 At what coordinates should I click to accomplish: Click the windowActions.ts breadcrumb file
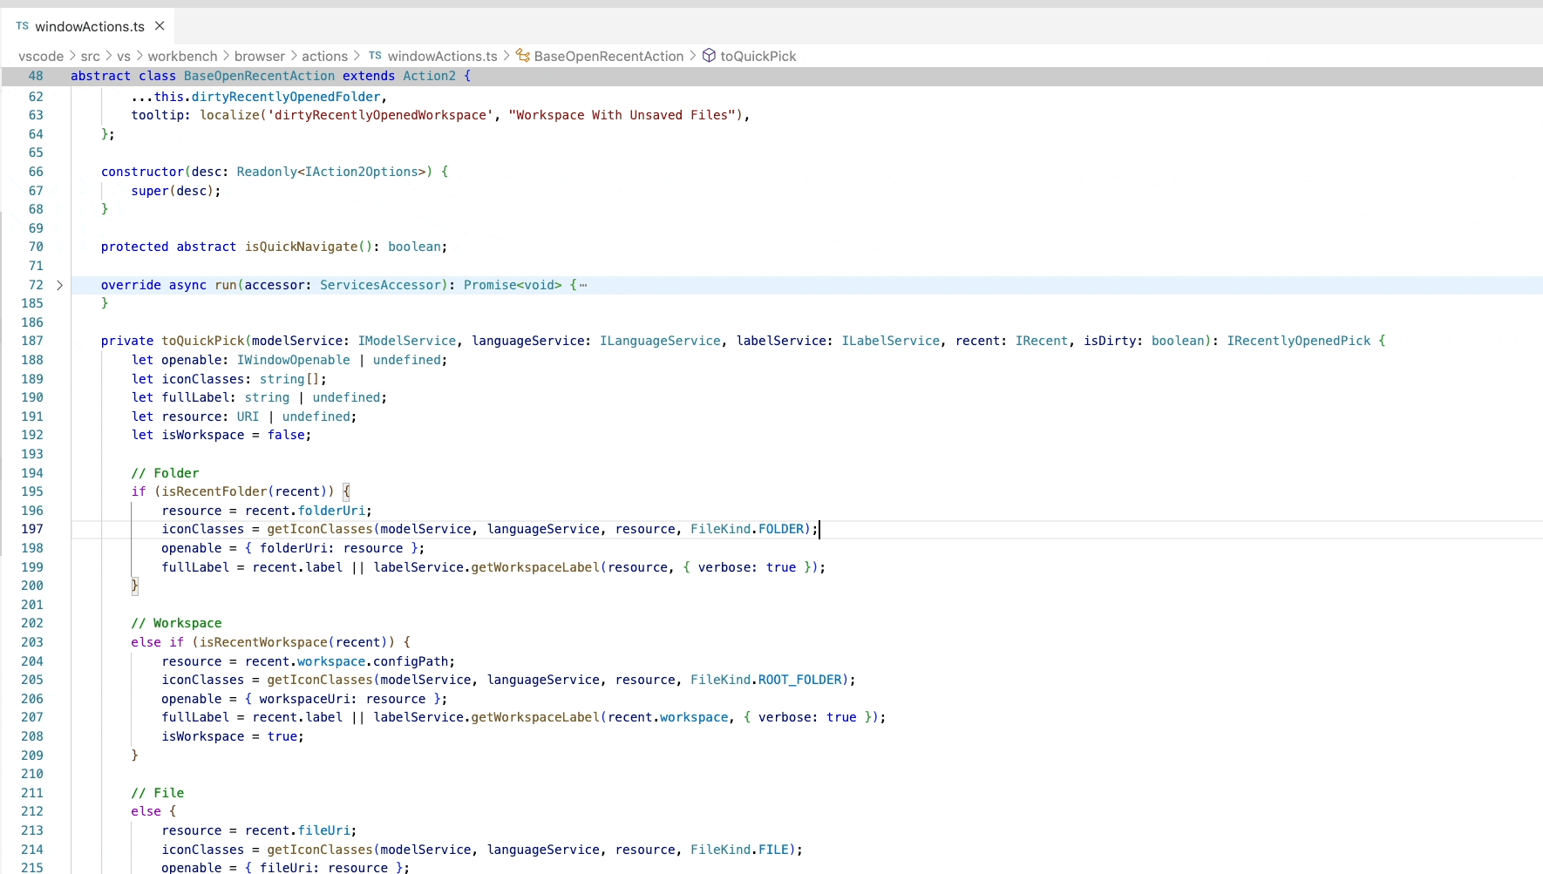(442, 56)
